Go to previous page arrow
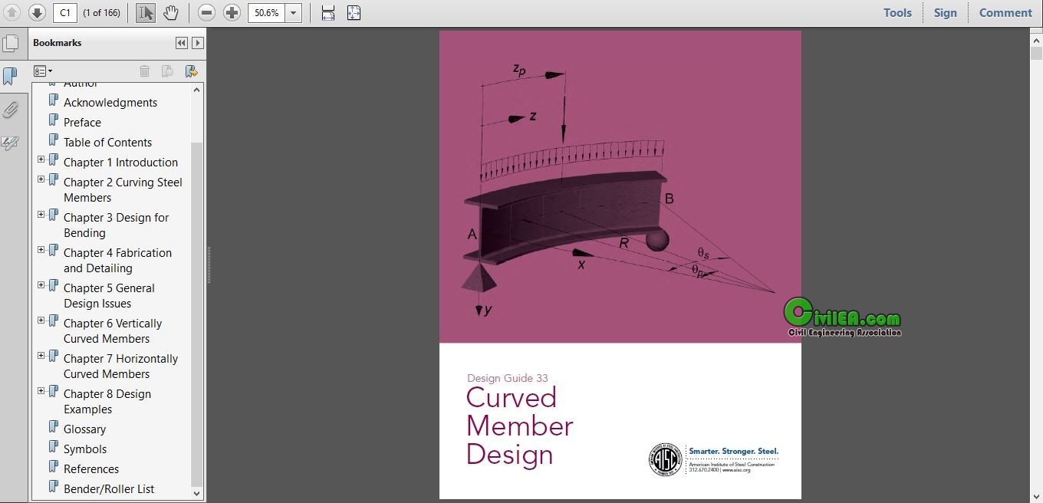Screen dimensions: 1043x503 pyautogui.click(x=12, y=12)
